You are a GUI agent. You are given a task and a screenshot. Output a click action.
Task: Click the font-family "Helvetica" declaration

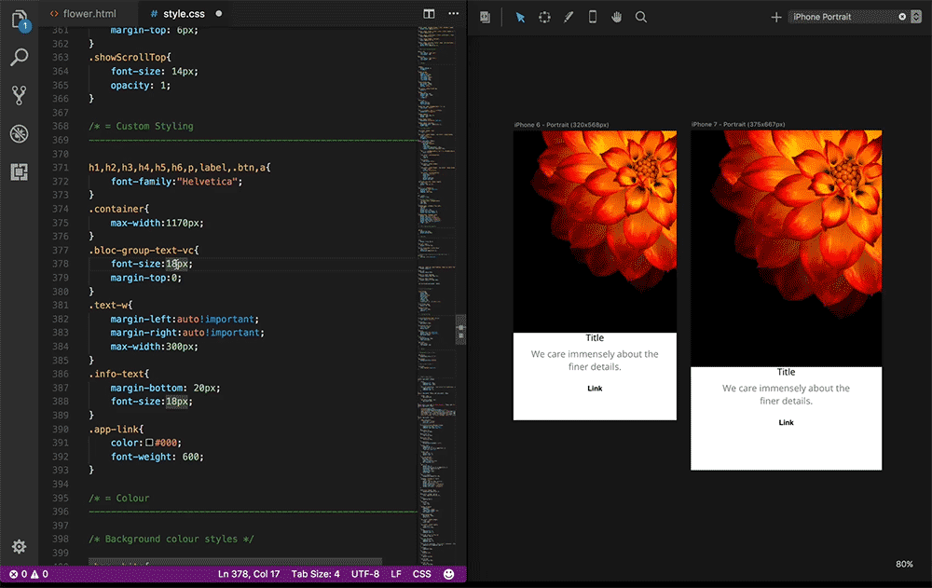[x=176, y=182]
